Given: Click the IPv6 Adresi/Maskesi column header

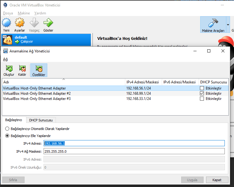Looking at the screenshot, I should pos(180,82).
